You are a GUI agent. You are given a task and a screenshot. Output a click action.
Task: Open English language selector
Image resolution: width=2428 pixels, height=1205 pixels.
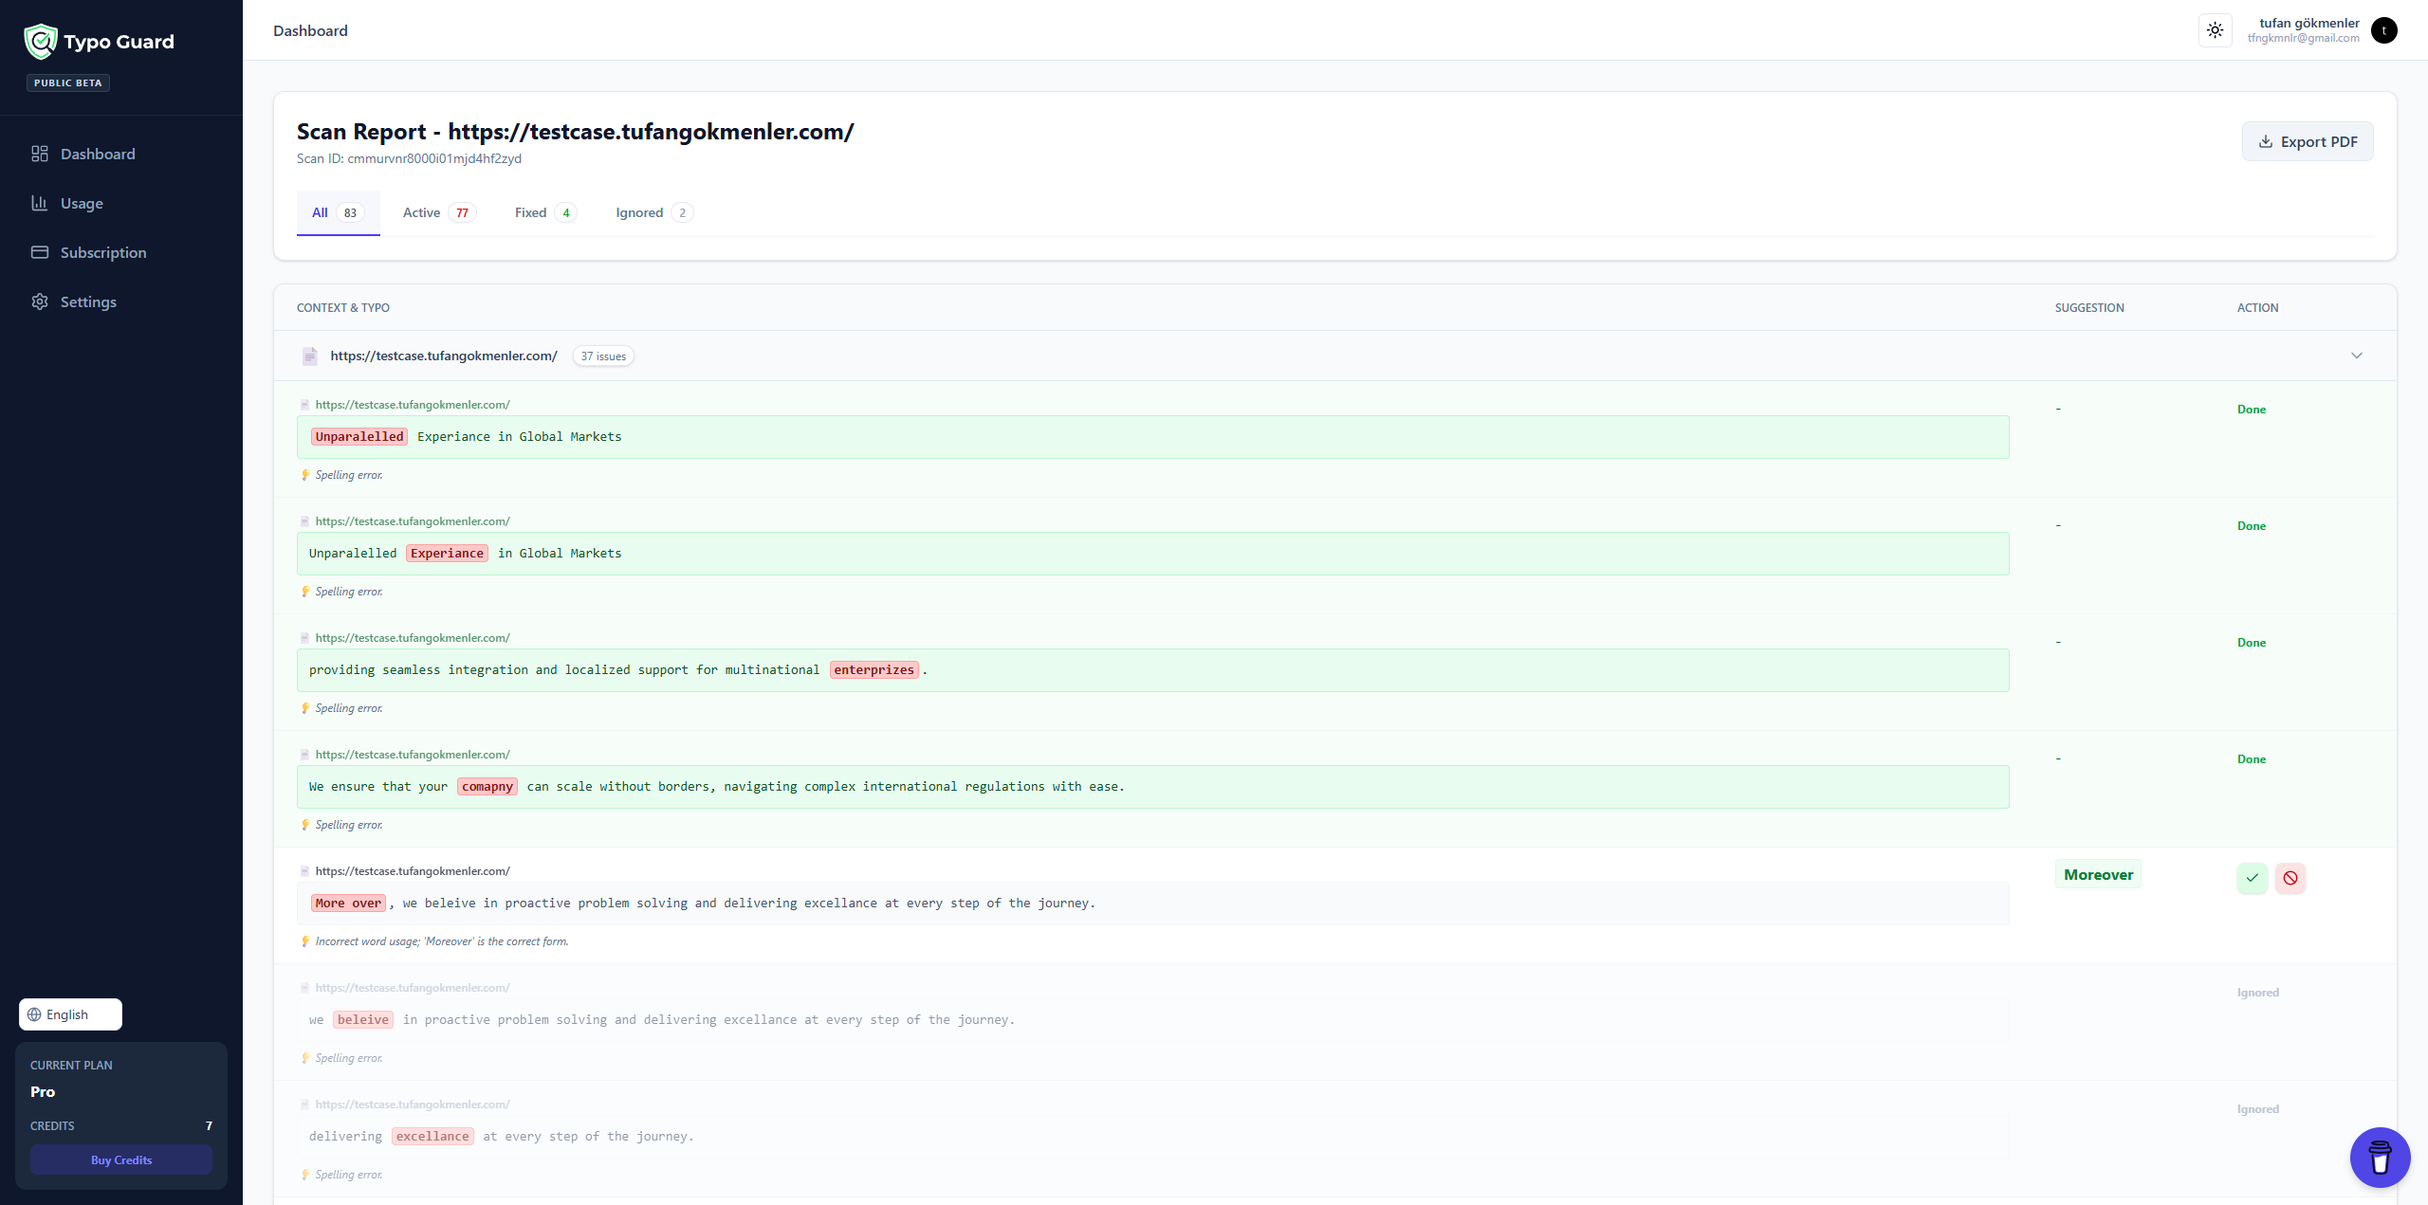(70, 1014)
